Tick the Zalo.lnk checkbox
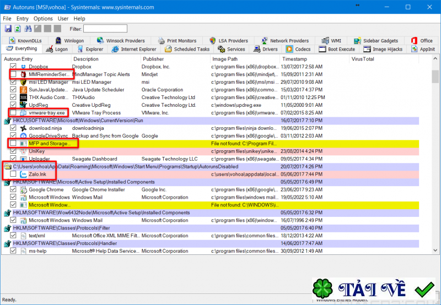 [13, 174]
